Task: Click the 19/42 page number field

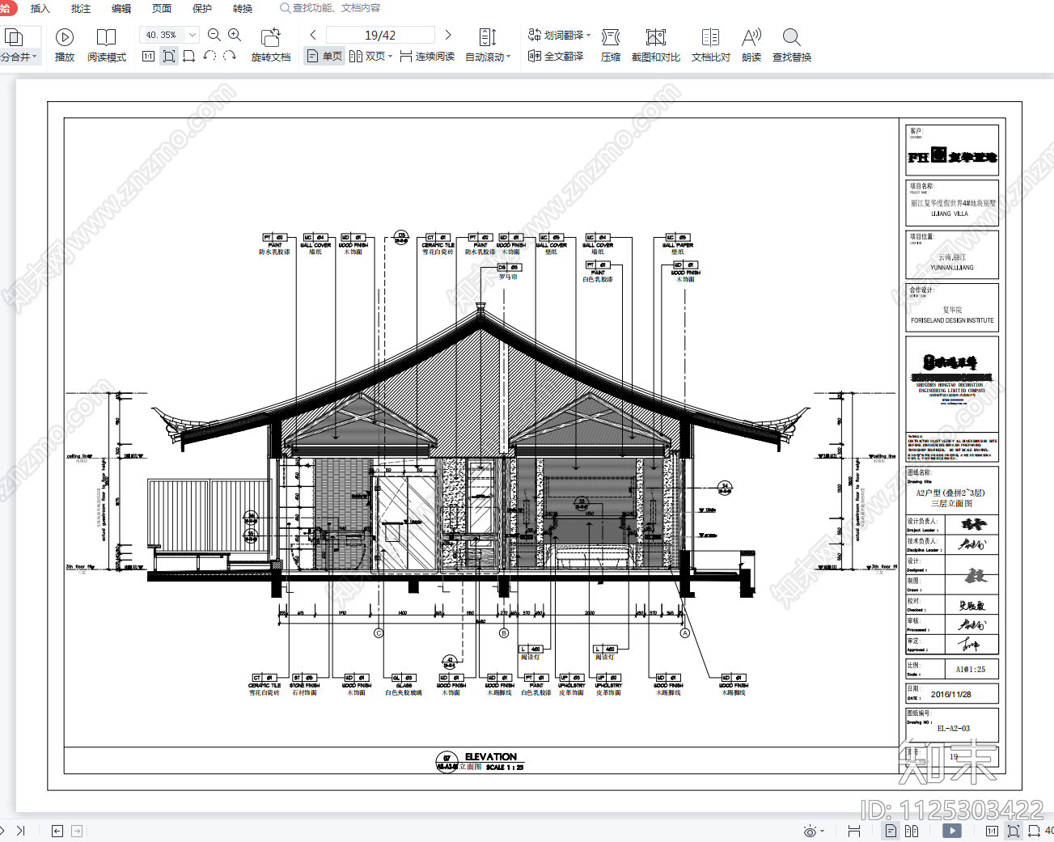Action: tap(380, 35)
